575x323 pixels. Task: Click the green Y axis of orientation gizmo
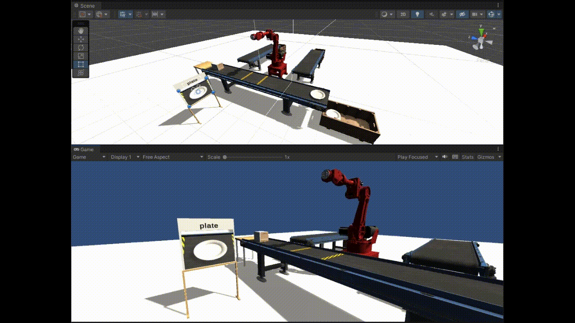coord(481,32)
